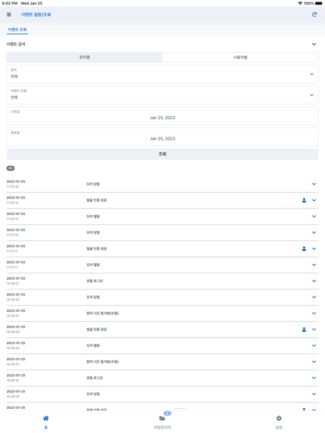Click the Wed Jan 25 date in status bar
The height and width of the screenshot is (433, 325).
[32, 3]
